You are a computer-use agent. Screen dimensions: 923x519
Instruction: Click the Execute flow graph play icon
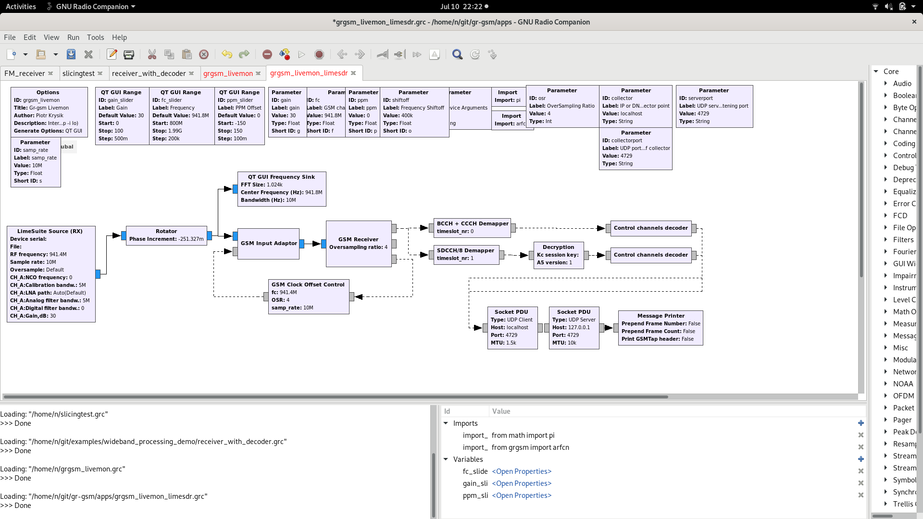pyautogui.click(x=302, y=54)
